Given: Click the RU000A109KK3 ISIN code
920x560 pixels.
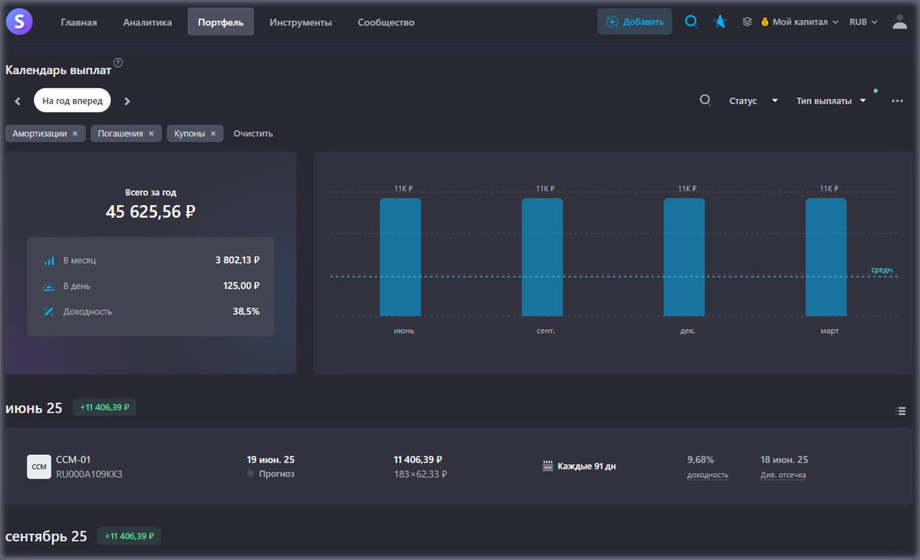Looking at the screenshot, I should click(89, 474).
